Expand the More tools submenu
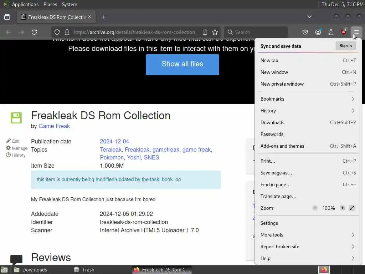The width and height of the screenshot is (365, 274). click(x=308, y=235)
